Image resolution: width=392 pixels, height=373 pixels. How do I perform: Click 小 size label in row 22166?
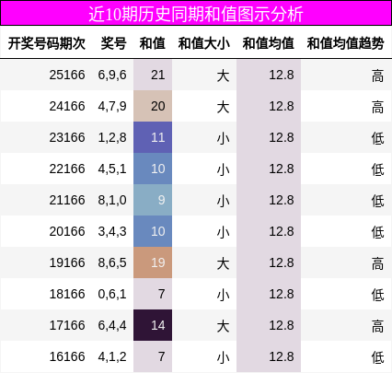[x=223, y=169]
